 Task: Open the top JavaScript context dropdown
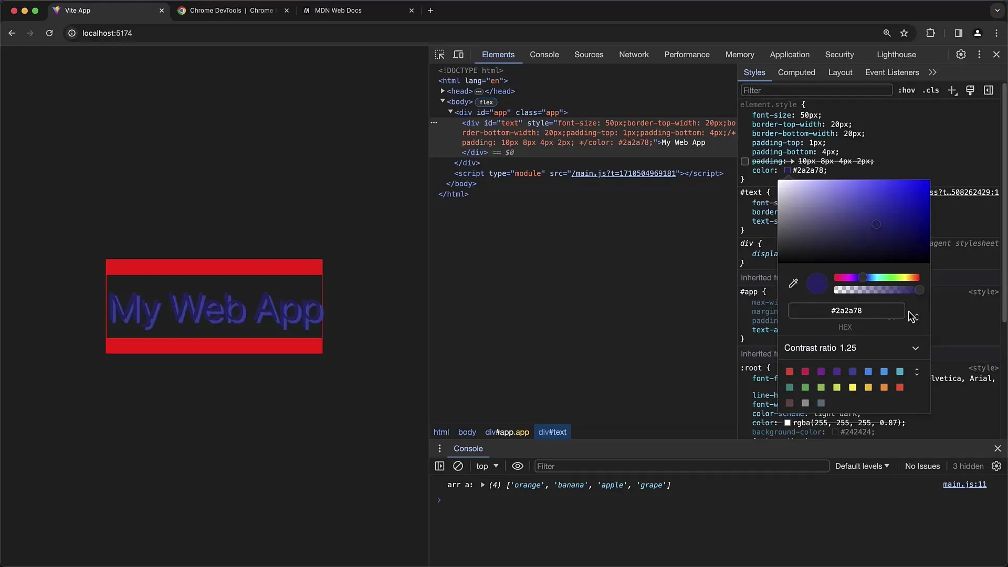tap(487, 466)
